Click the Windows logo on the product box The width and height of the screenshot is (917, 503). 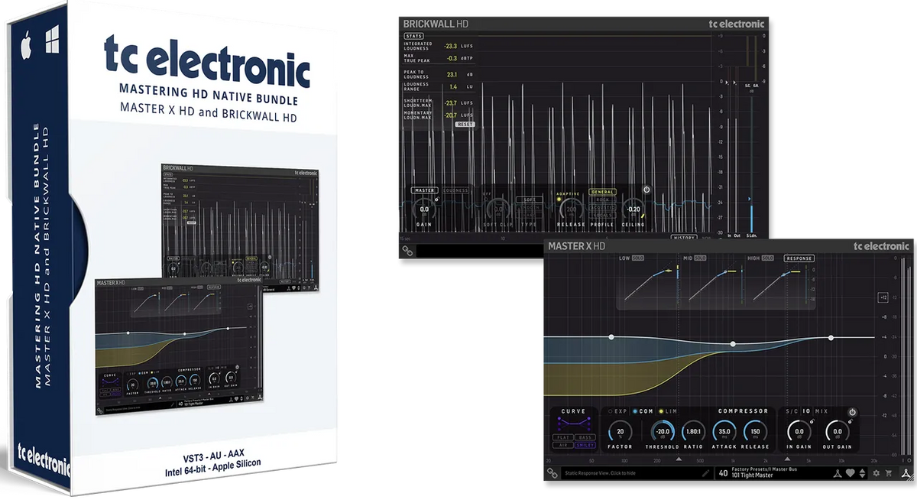pos(52,41)
